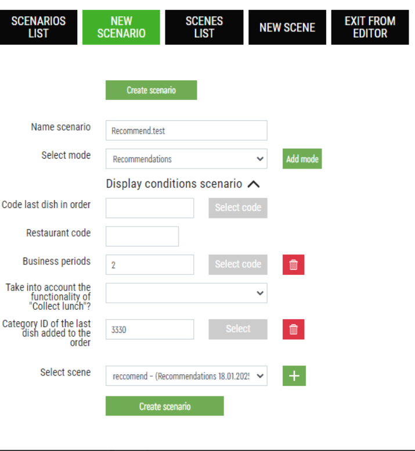Screen dimensions: 415x451
Task: Add scene using the green plus icon
Action: click(294, 375)
